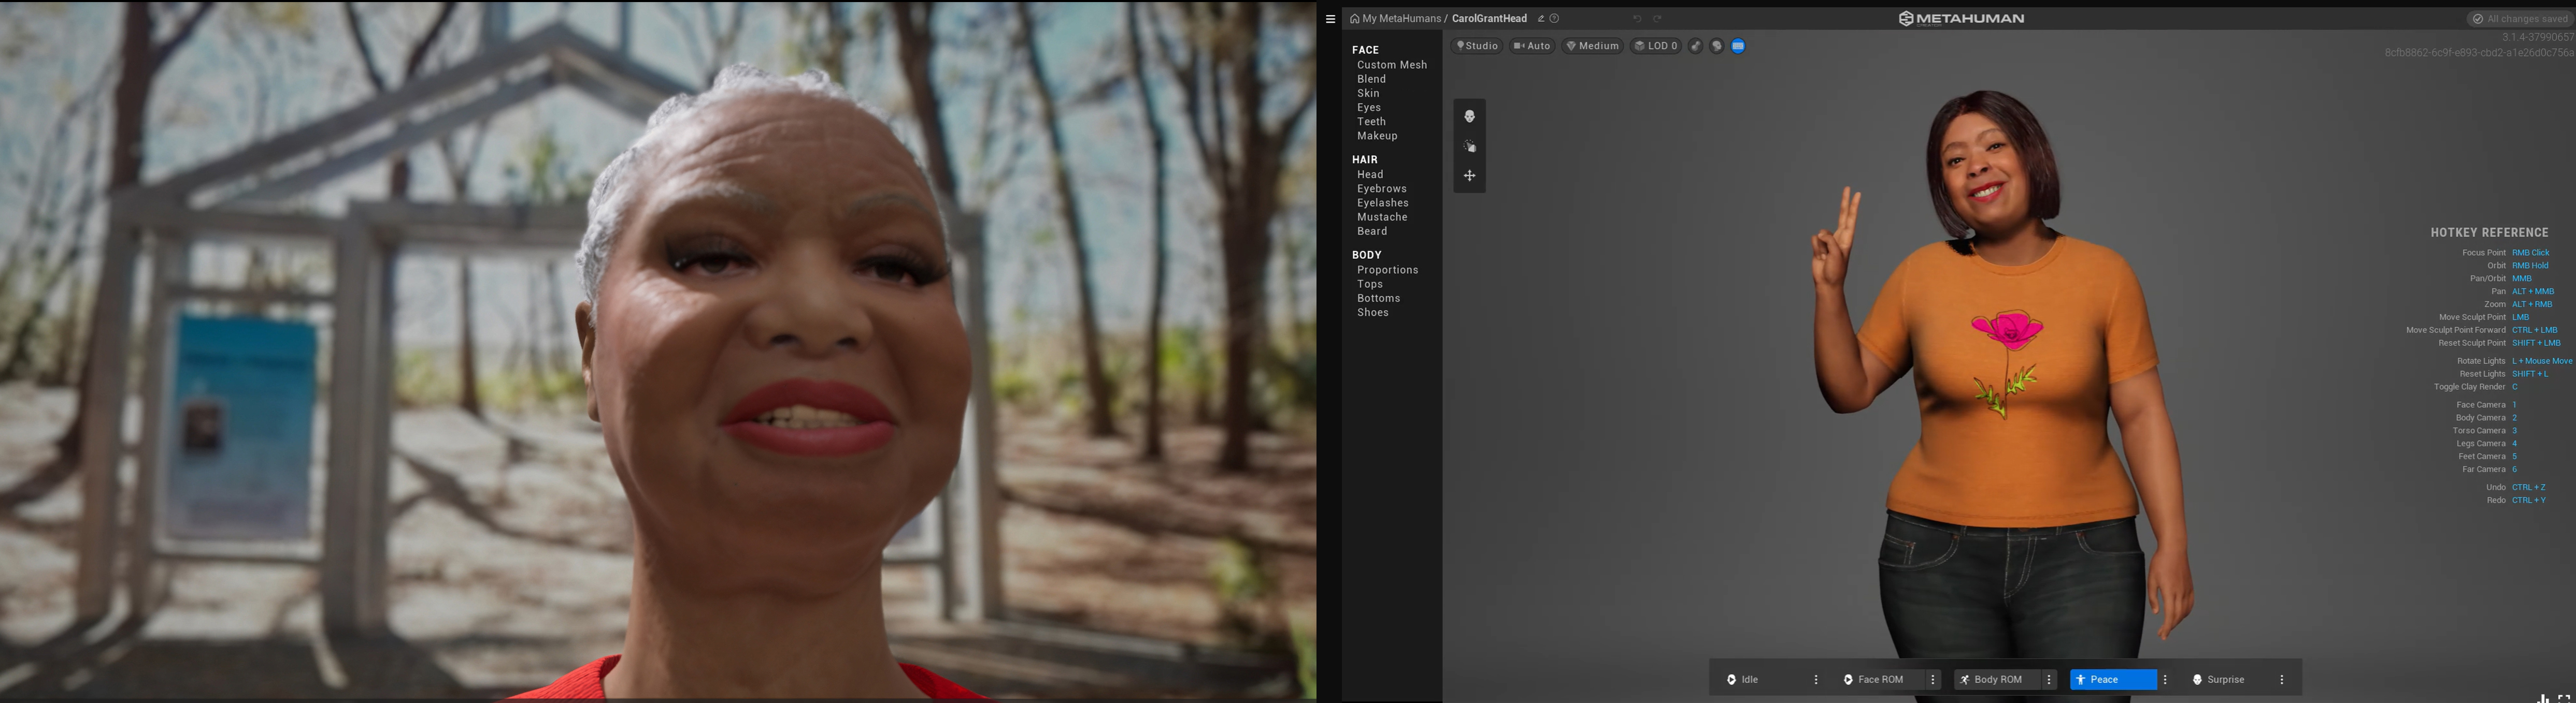The height and width of the screenshot is (703, 2576).
Task: Open the Shoes section
Action: point(1372,313)
